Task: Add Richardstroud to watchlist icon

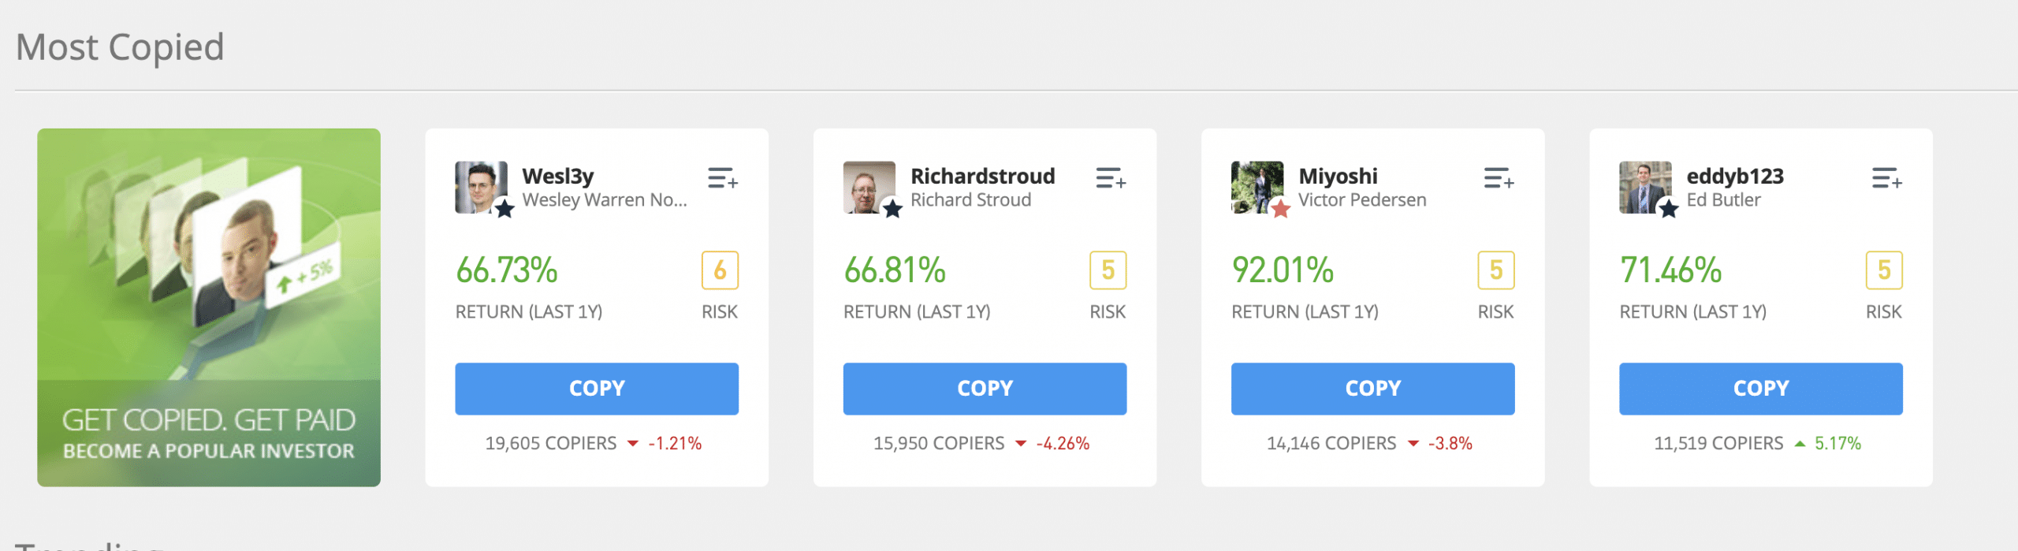Action: [x=1110, y=178]
